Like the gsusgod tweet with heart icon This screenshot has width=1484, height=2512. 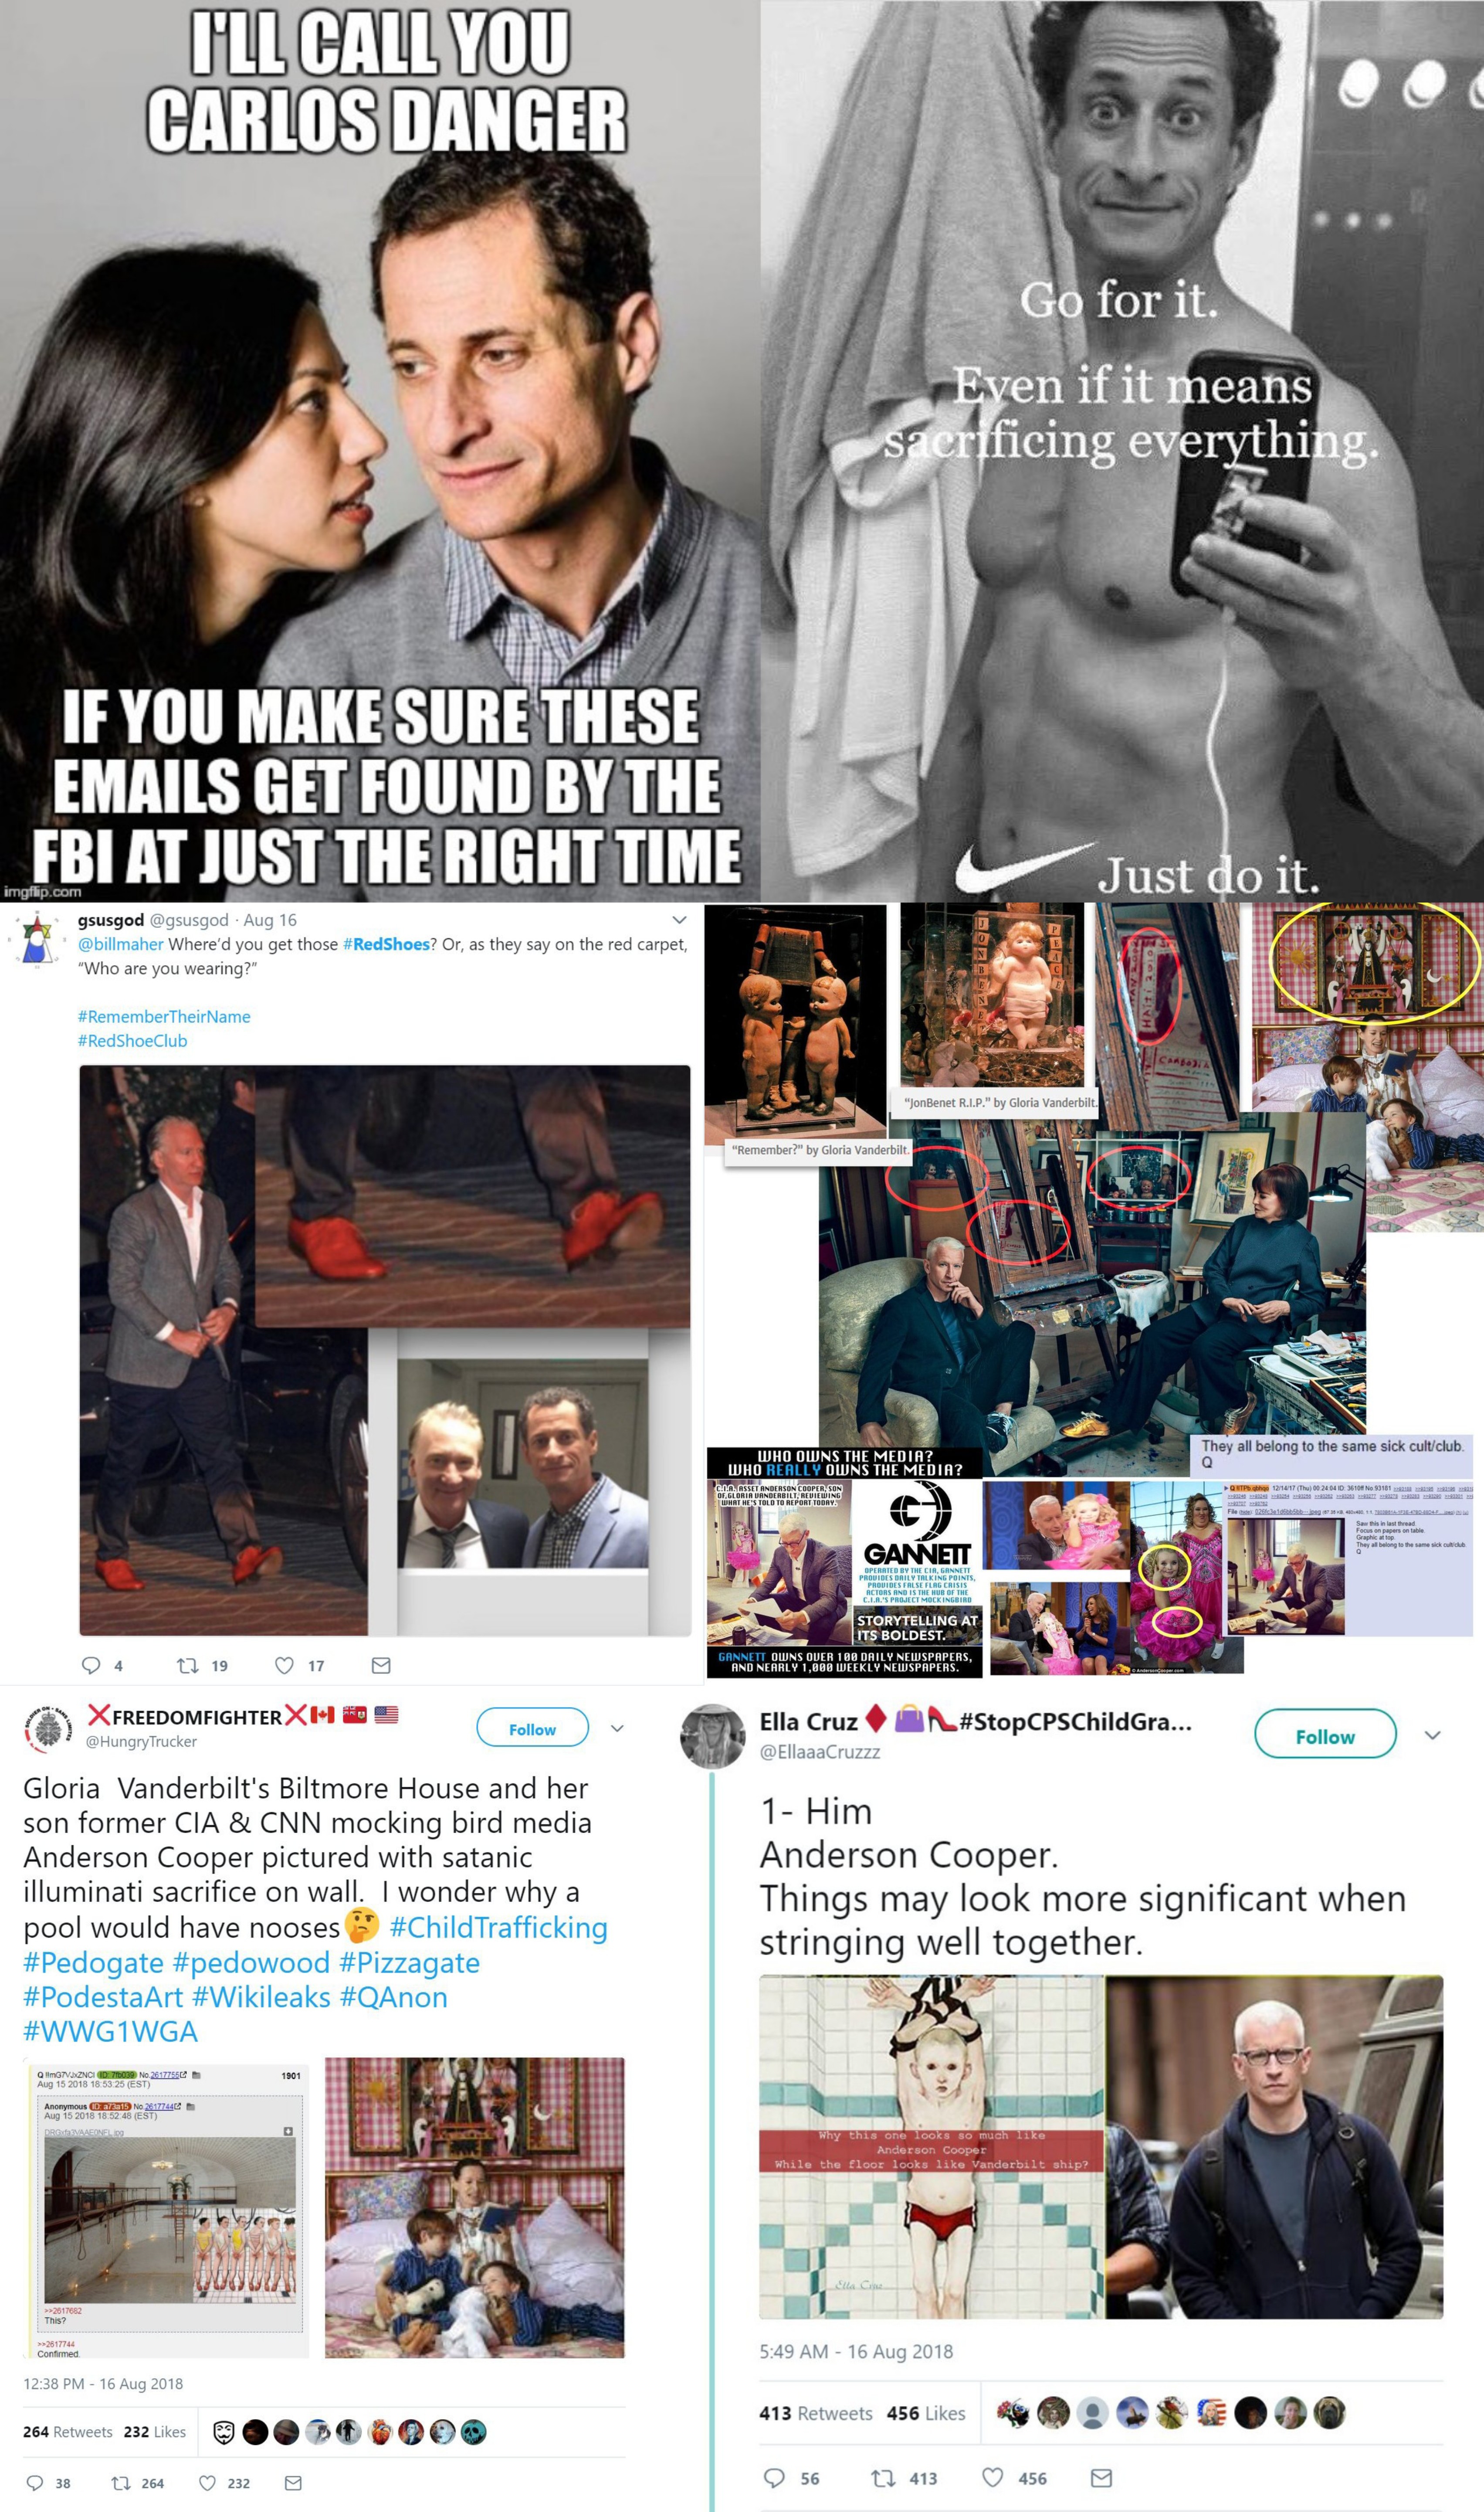coord(284,1665)
